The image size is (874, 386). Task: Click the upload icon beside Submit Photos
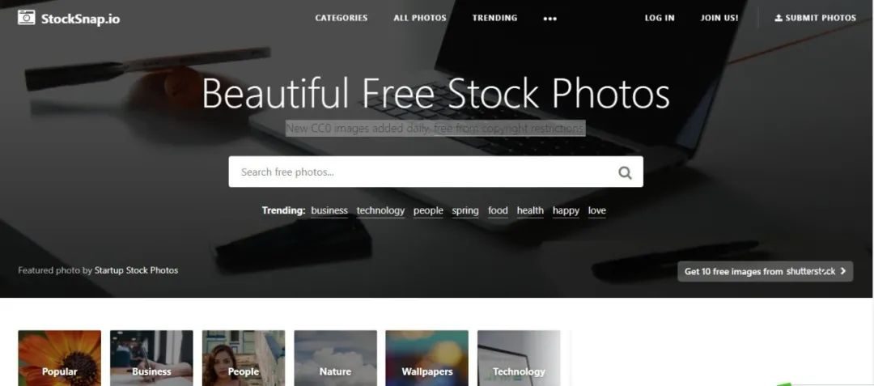779,18
